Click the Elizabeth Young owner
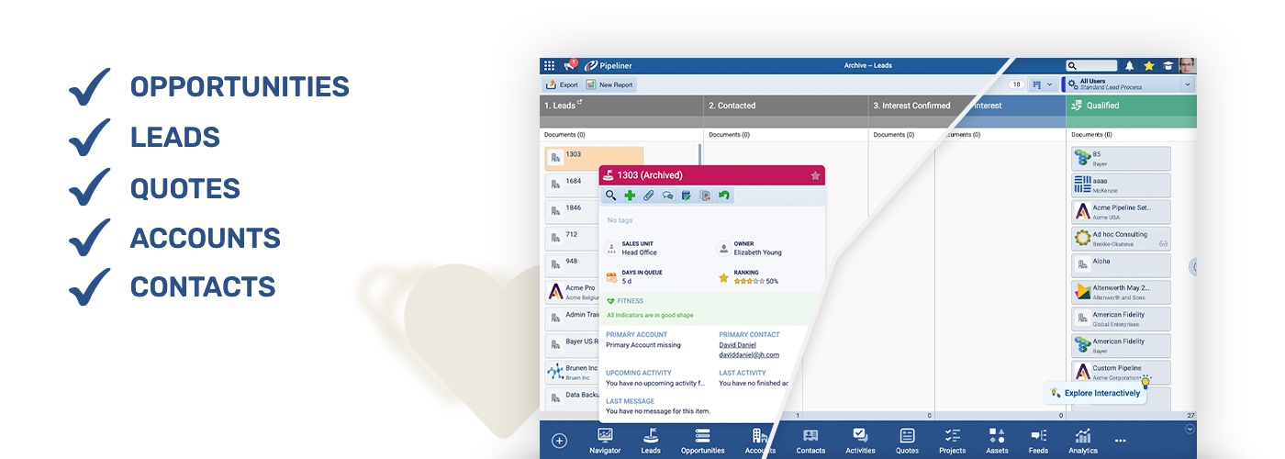The height and width of the screenshot is (459, 1285). [x=758, y=252]
